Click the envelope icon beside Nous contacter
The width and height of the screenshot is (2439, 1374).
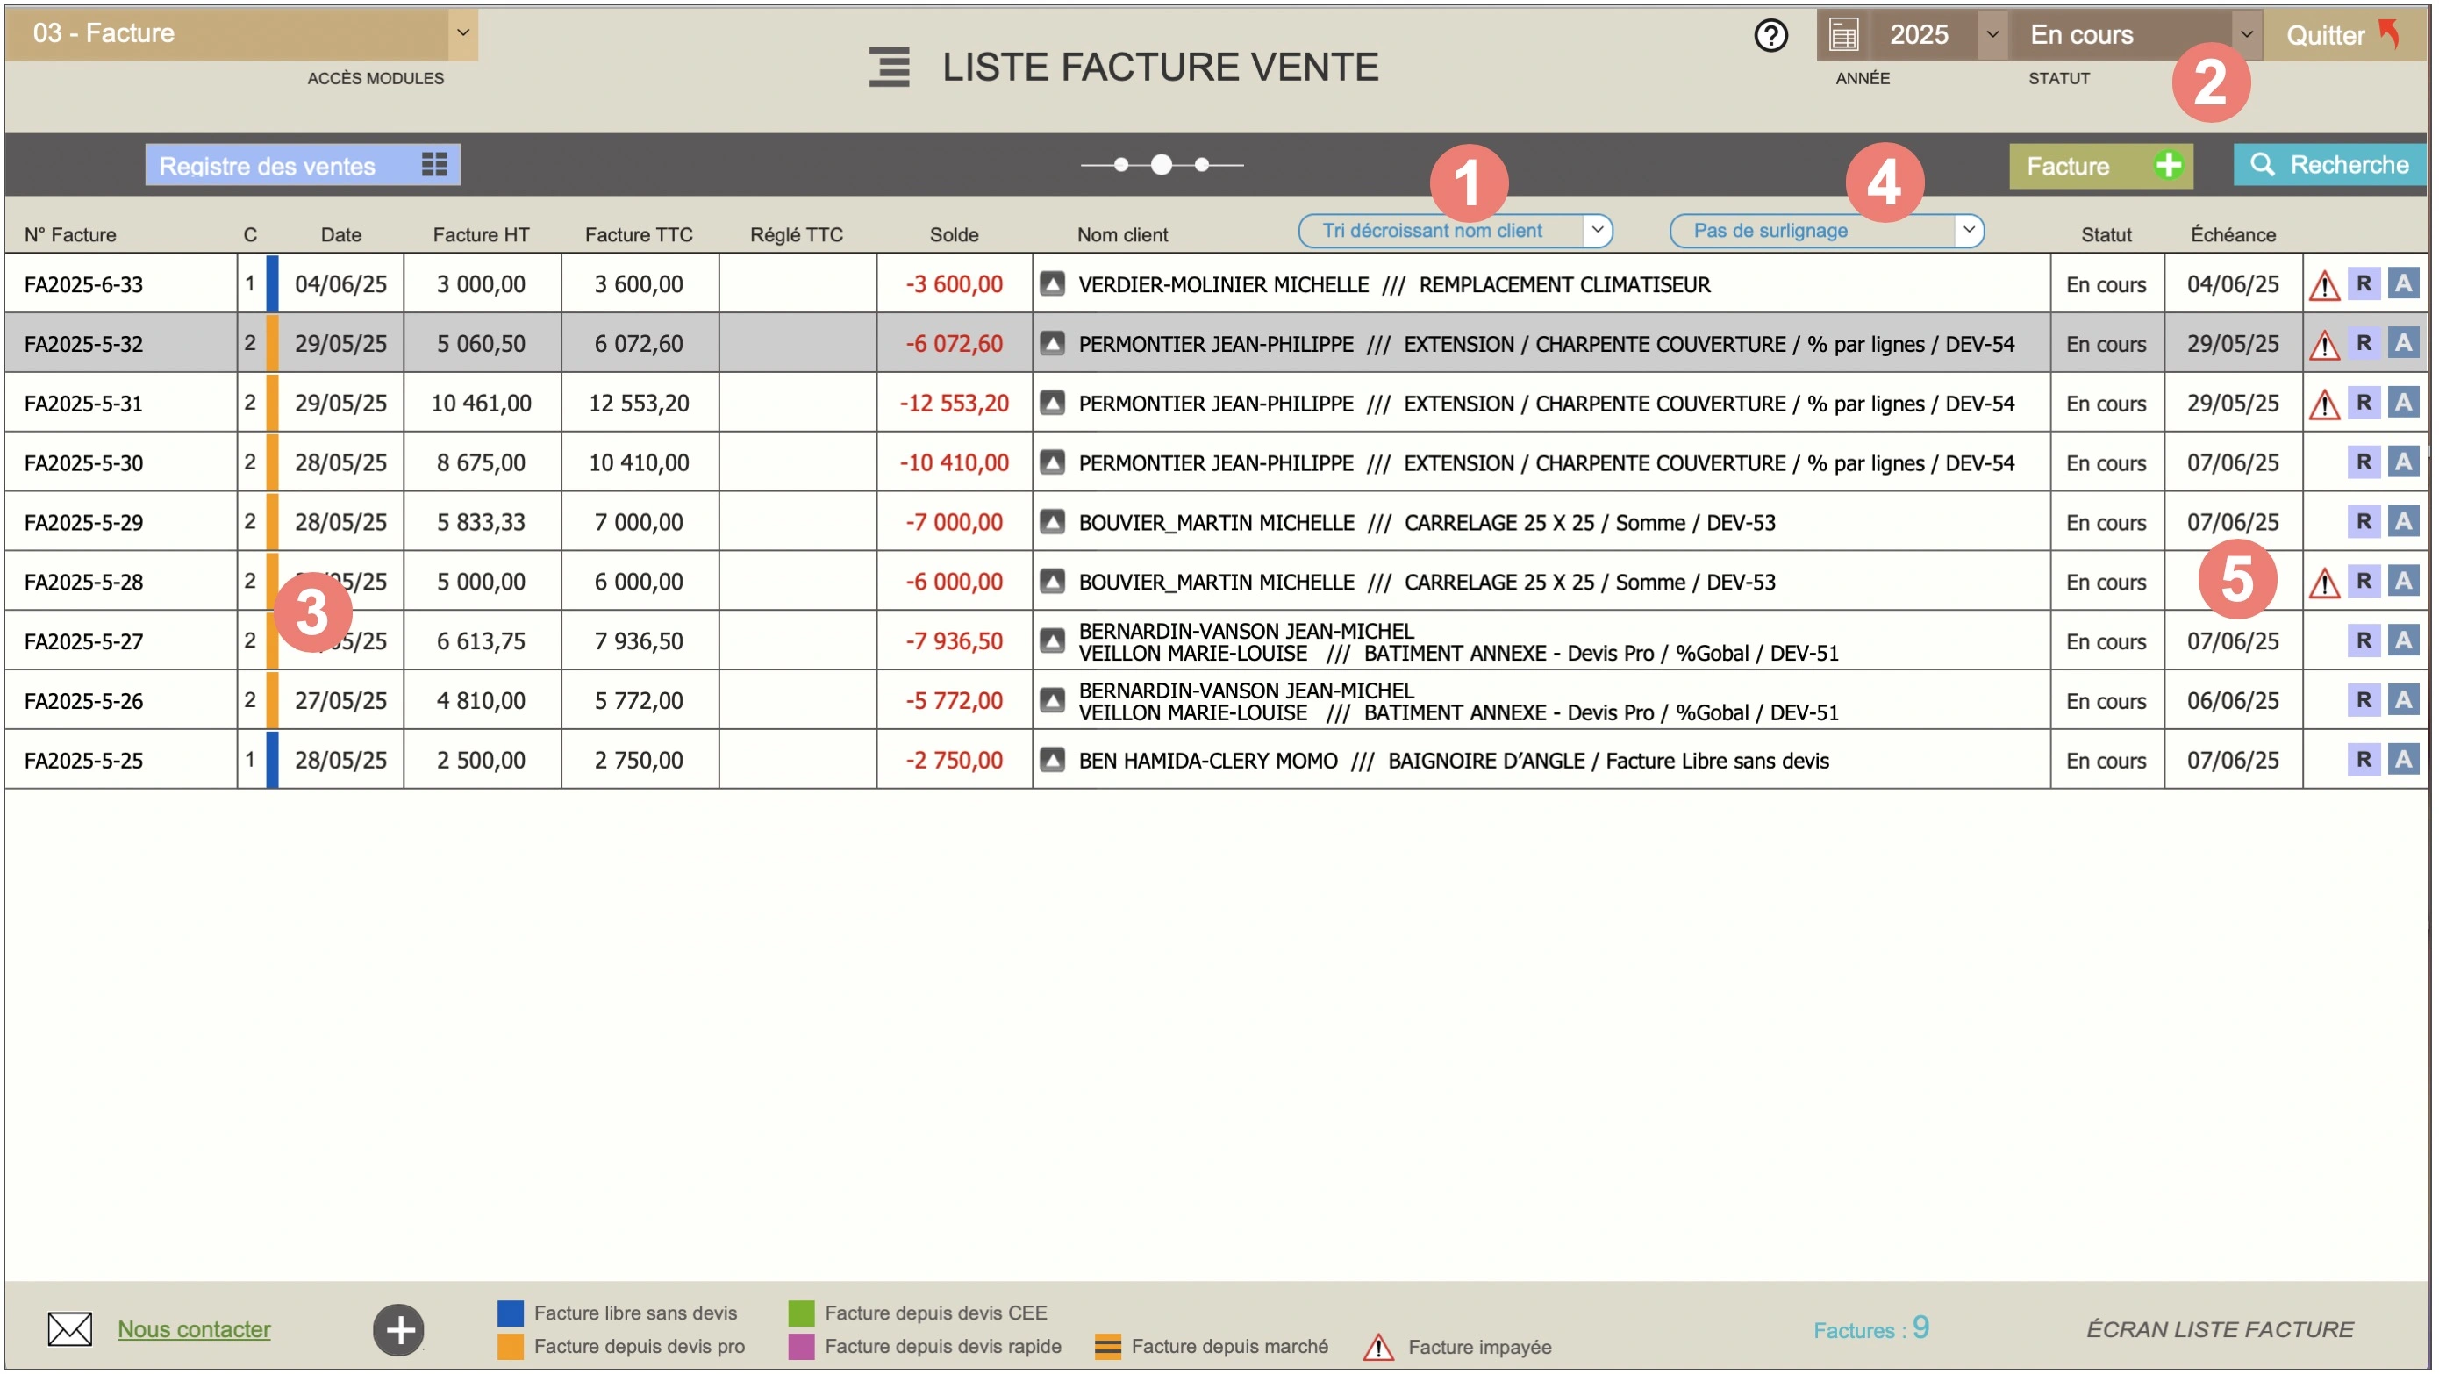[69, 1328]
